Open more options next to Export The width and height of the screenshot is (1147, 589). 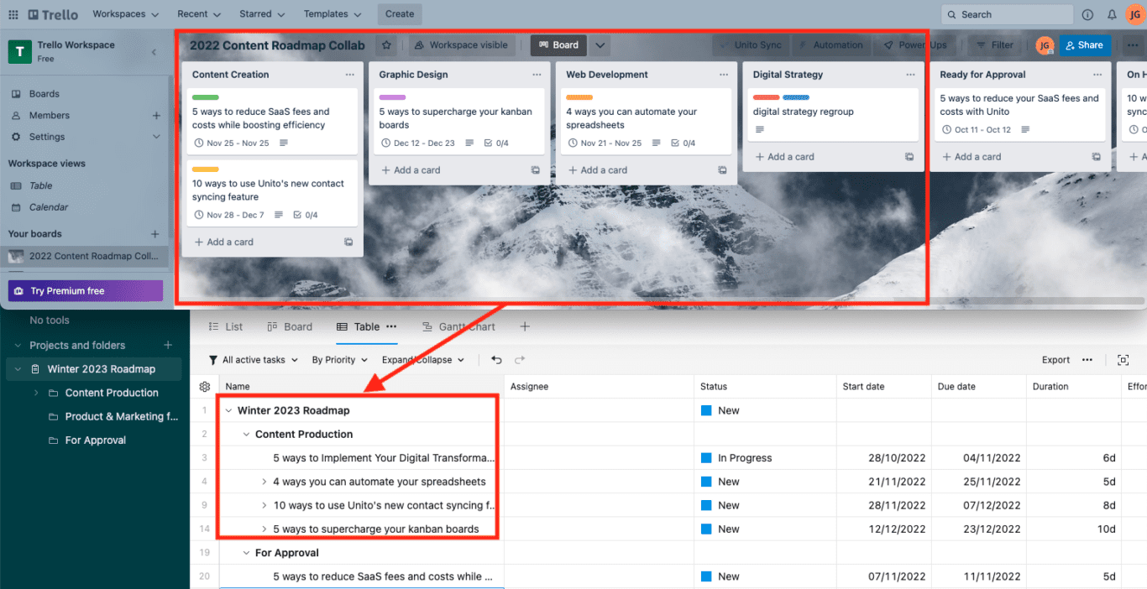1087,360
